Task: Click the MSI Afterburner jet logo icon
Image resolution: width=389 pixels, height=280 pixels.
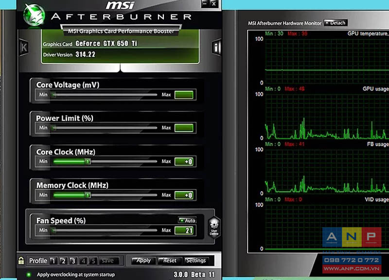Action: coord(34,15)
